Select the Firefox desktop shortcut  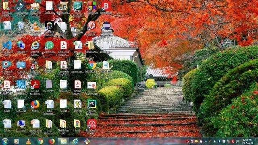35,106
